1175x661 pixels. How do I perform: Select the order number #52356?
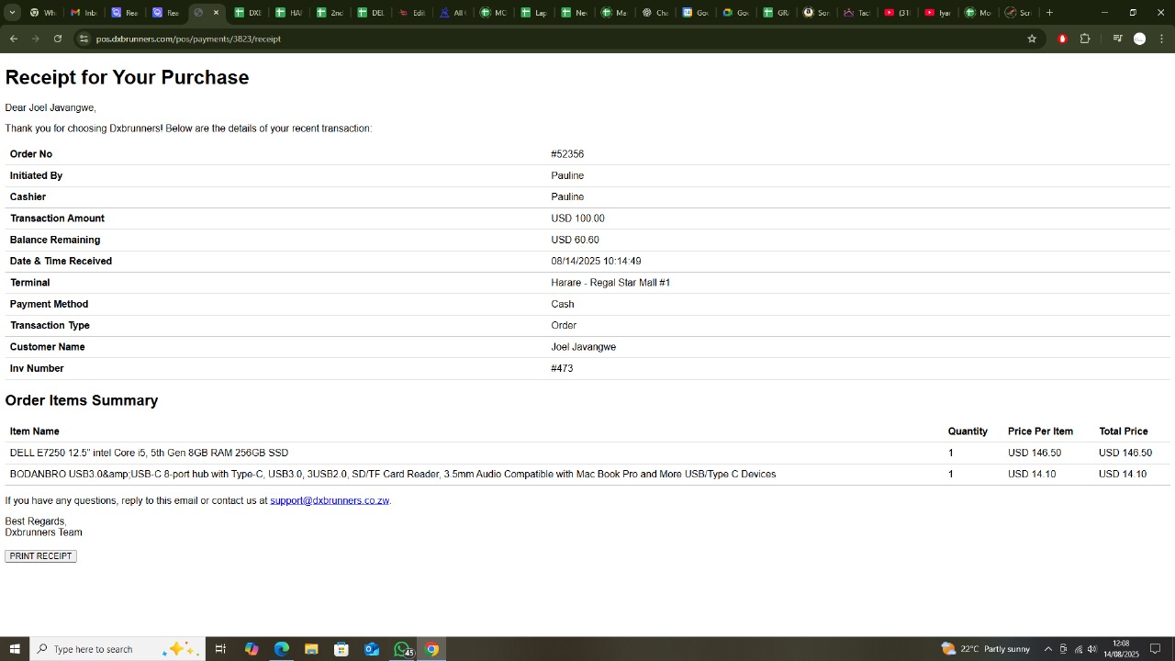[567, 154]
